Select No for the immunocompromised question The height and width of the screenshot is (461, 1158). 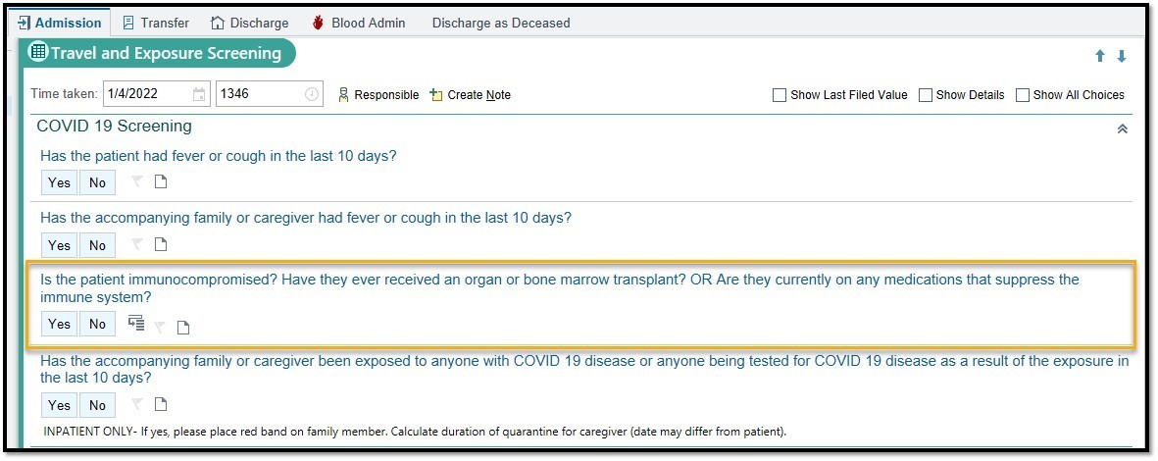[x=97, y=324]
